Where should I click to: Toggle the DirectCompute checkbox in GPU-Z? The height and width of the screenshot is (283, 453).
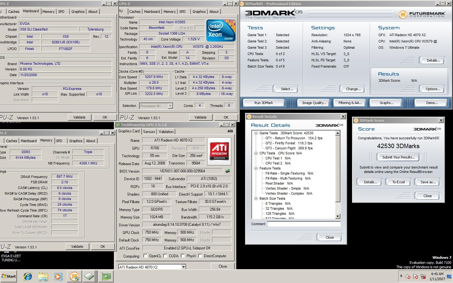click(200, 256)
